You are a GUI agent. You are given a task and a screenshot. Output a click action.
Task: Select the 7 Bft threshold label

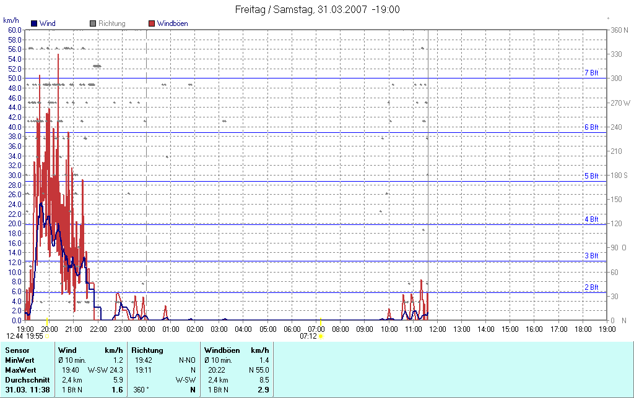(x=591, y=73)
